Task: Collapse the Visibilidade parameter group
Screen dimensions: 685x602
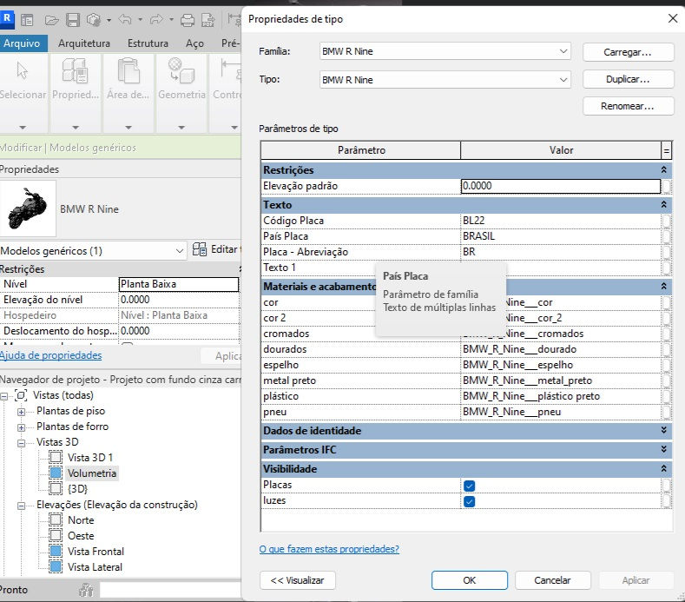Action: (663, 469)
